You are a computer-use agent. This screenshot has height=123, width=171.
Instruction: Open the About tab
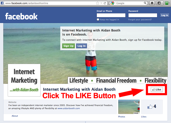click(x=15, y=116)
